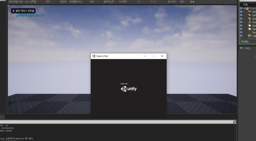Open the 시네마틱 toolbar menu

coord(123,2)
